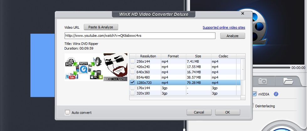Select the 854x480 resolution checkbox
The height and width of the screenshot is (131, 307).
133,77
